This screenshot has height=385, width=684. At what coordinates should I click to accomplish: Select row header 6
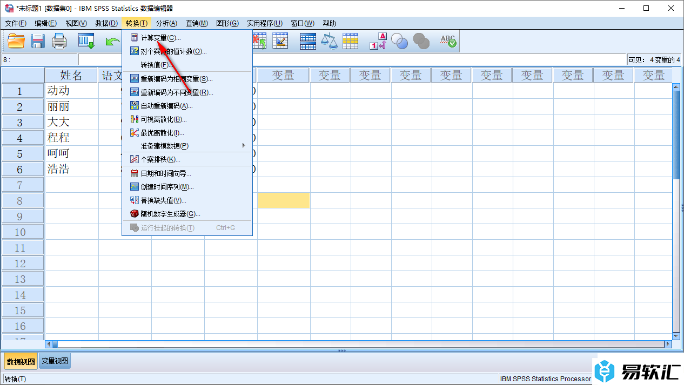tap(23, 169)
